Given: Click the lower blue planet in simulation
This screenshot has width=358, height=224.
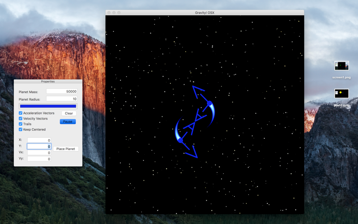Looking at the screenshot, I should point(180,140).
